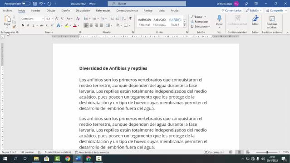Apply red font color

pyautogui.click(x=75, y=25)
